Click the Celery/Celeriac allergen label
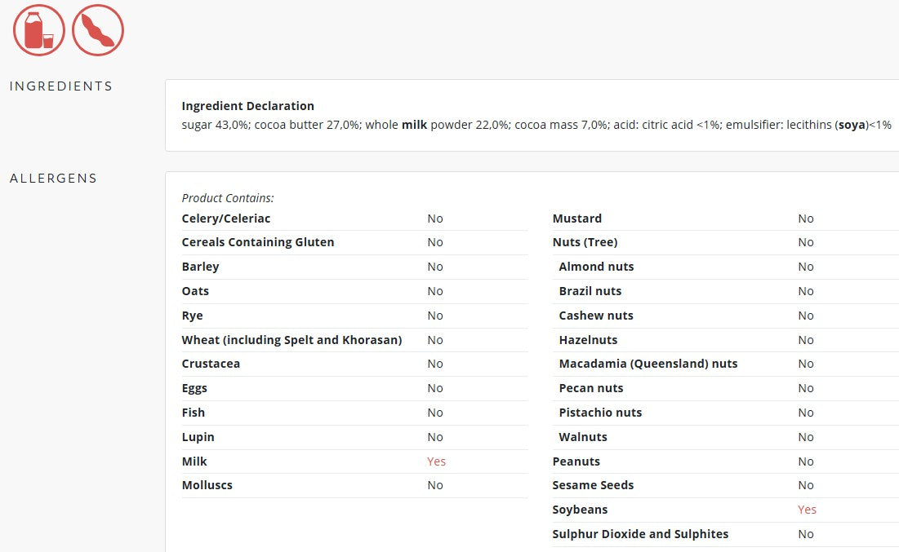 pyautogui.click(x=225, y=219)
